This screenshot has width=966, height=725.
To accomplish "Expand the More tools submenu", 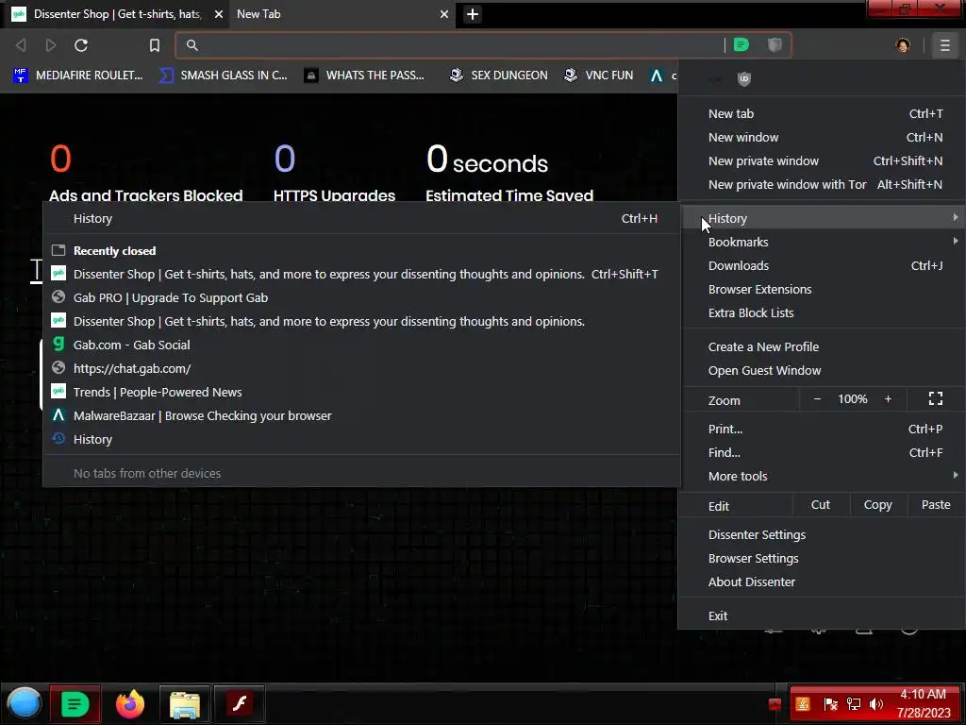I will [x=823, y=476].
